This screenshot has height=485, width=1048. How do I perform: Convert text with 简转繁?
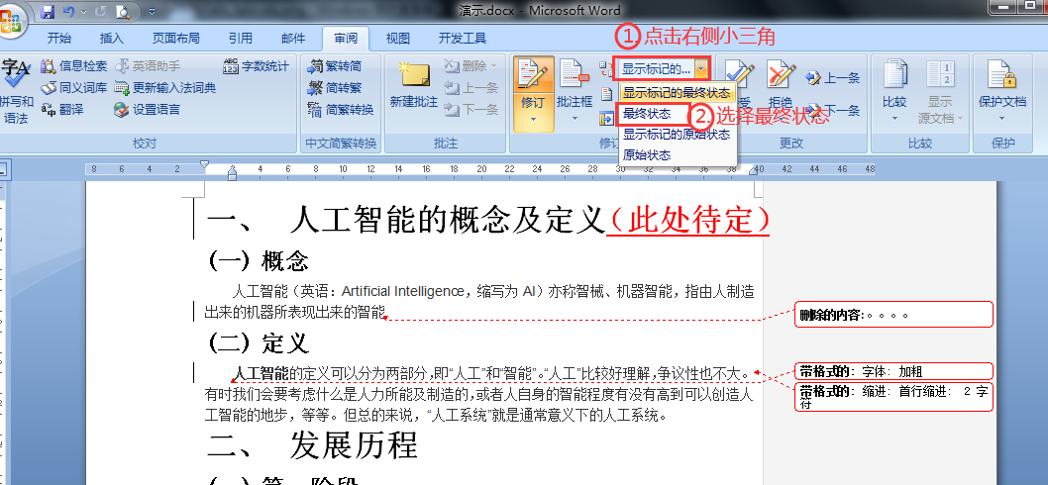tap(335, 87)
